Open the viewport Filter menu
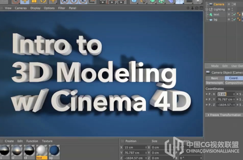The width and height of the screenshot is (243, 160). 61,8
